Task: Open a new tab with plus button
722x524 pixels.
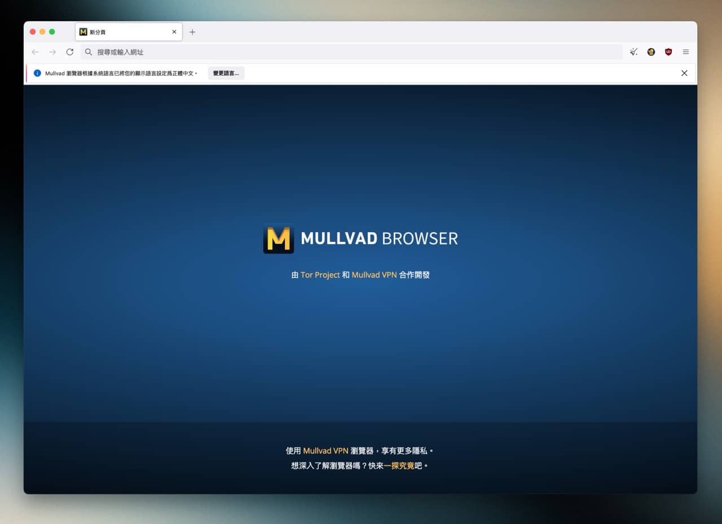Action: tap(192, 32)
